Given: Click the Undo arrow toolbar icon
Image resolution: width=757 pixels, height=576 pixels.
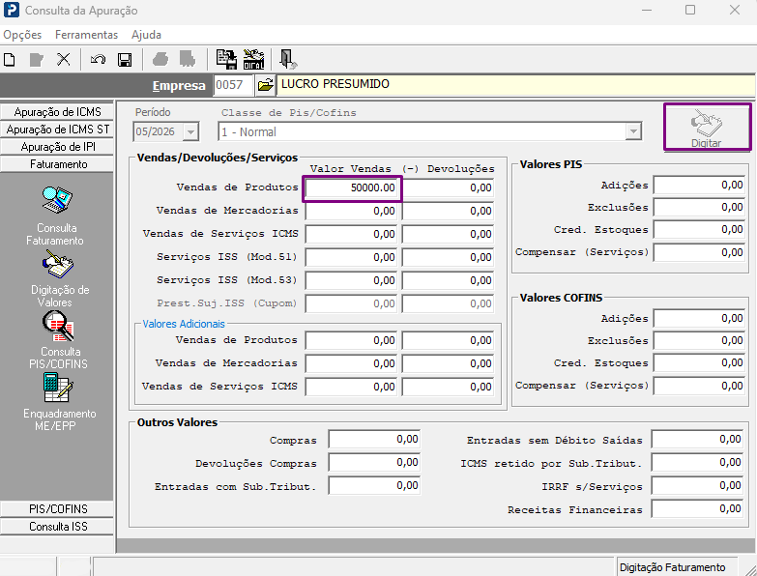Looking at the screenshot, I should point(98,60).
